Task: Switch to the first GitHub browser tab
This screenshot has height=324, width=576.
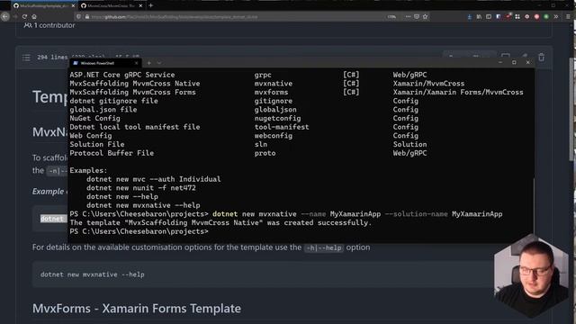Action: (x=41, y=6)
